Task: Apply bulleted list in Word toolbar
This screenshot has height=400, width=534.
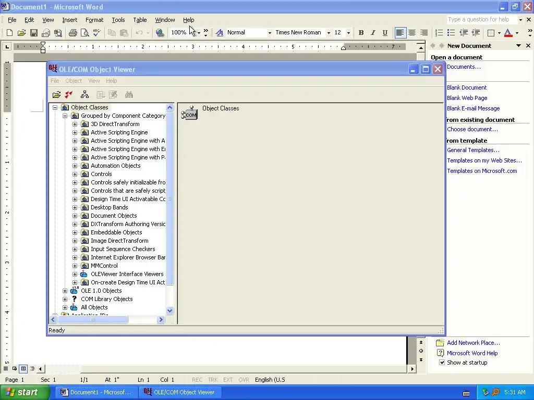Action: (x=451, y=33)
